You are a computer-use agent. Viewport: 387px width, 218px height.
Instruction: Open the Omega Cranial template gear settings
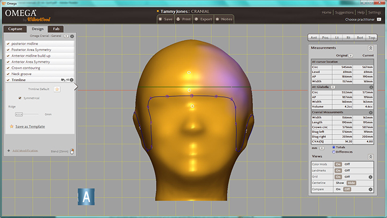[x=72, y=36]
